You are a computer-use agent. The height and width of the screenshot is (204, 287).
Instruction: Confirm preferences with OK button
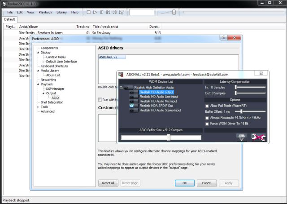pos(185,183)
